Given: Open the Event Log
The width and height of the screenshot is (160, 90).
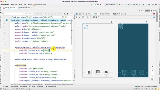Looking at the screenshot, I should pyautogui.click(x=139, y=86).
